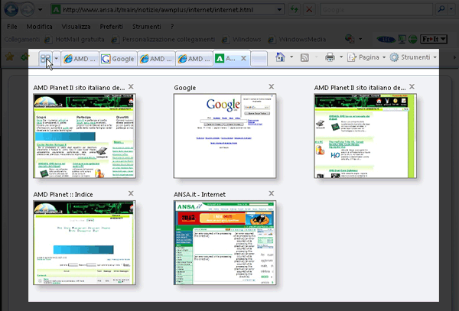The image size is (459, 311).
Task: Click the Back navigation button
Action: coord(11,9)
